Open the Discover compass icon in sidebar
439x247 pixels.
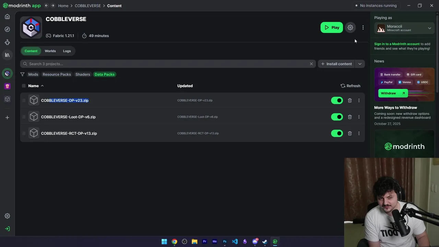[x=7, y=29]
